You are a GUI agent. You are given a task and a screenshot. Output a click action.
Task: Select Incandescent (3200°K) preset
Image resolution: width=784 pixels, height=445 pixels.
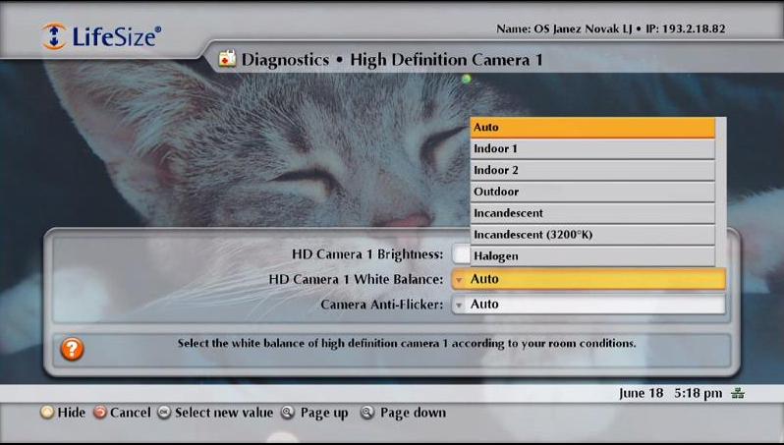click(592, 235)
